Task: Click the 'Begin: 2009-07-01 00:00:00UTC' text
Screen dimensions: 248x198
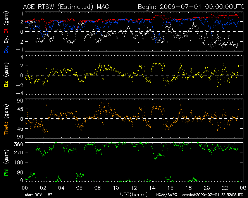Action: 191,7
